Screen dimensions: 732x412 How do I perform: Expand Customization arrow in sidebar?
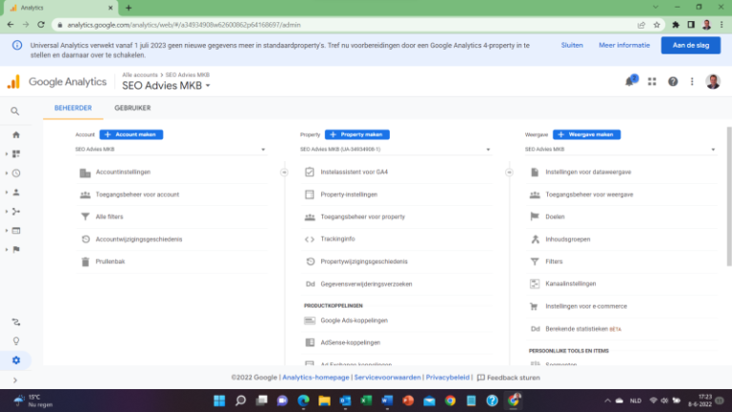(x=7, y=154)
